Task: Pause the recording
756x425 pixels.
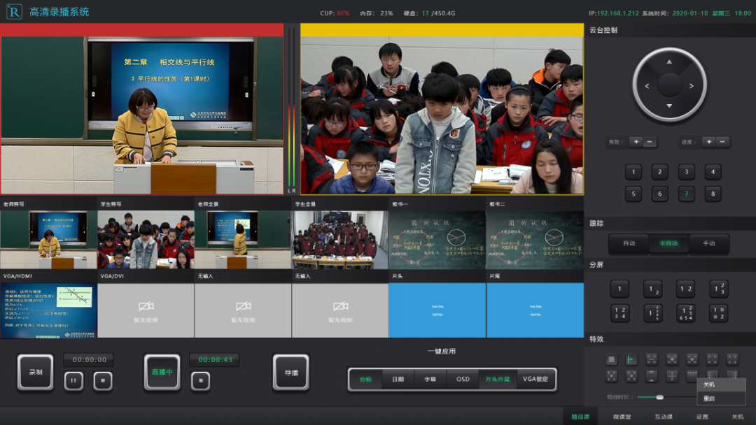Action: coord(73,381)
